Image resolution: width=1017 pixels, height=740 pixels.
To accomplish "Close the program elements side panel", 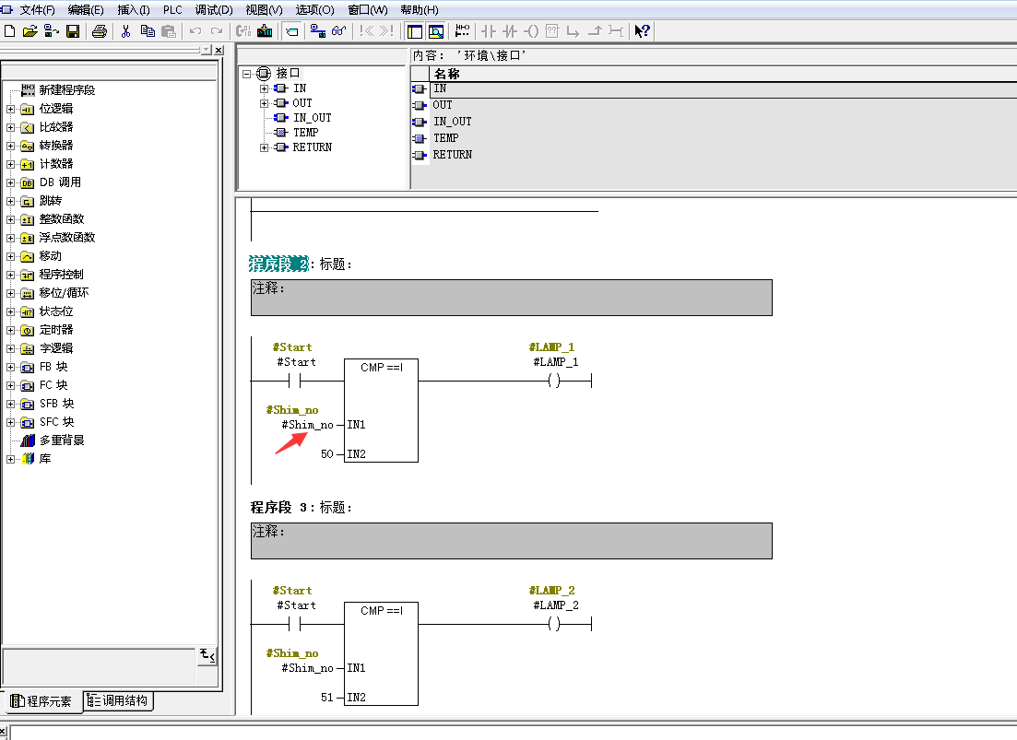I will (219, 50).
